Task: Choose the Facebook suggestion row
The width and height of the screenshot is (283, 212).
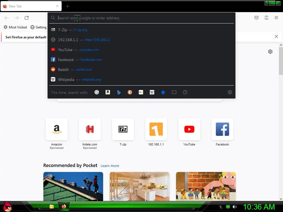Action: coord(141,60)
